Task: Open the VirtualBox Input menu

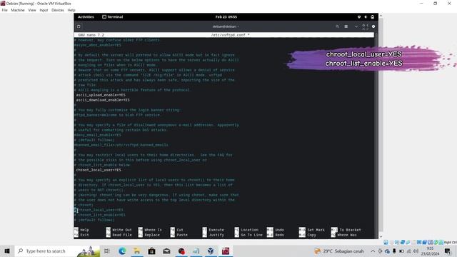Action: click(x=44, y=10)
